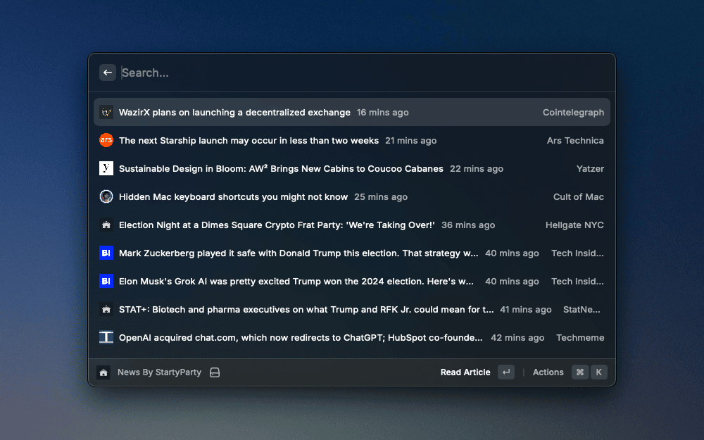Screen dimensions: 704x440
Task: Select the next Starship launch article
Action: [352, 141]
